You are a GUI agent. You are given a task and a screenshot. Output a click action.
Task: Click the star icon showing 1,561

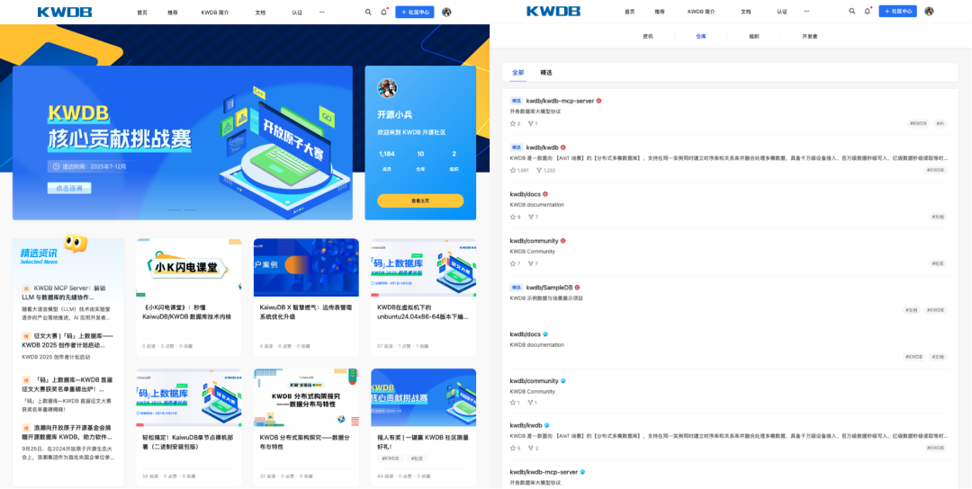(513, 170)
